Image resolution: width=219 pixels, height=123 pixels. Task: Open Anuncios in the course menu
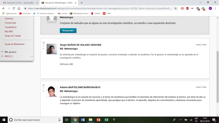click(9, 19)
